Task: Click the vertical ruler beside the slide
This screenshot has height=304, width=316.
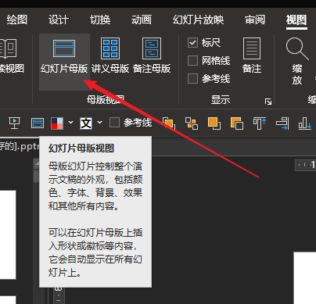Action: pyautogui.click(x=59, y=295)
